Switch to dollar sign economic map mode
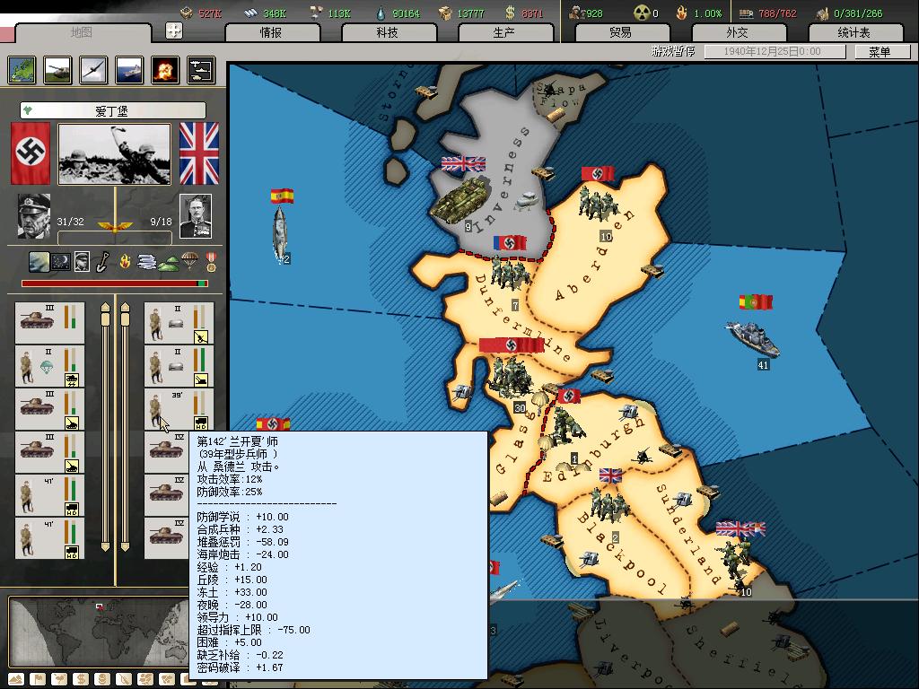 tap(80, 680)
